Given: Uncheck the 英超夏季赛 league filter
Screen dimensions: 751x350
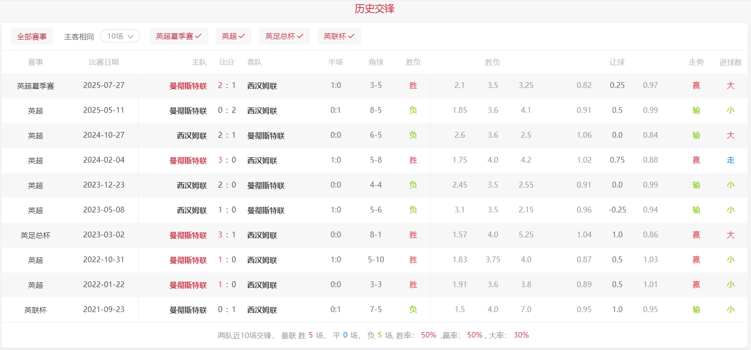Looking at the screenshot, I should 179,36.
